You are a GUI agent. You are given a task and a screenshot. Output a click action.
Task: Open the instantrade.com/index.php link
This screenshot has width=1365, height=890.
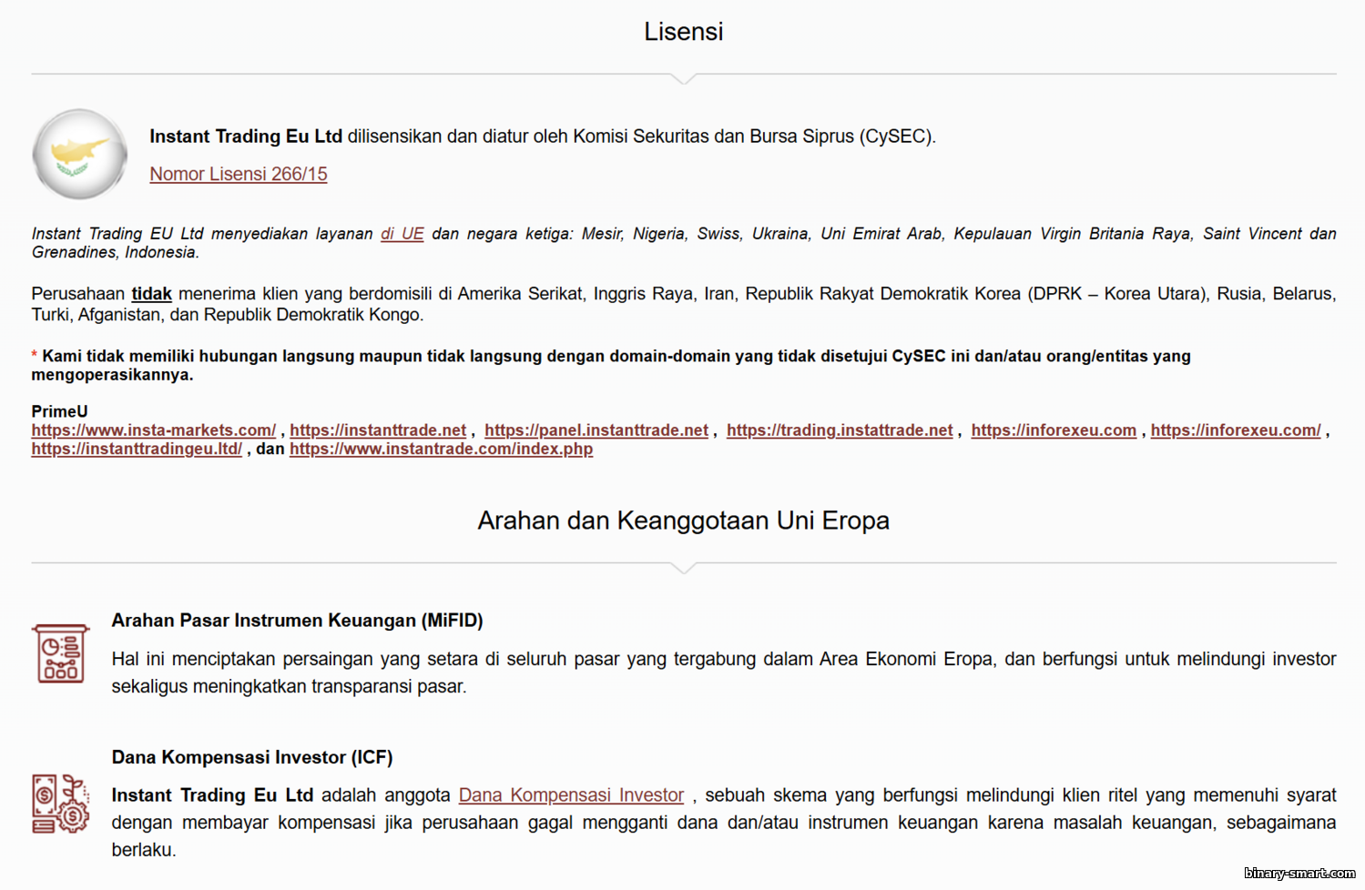tap(441, 449)
